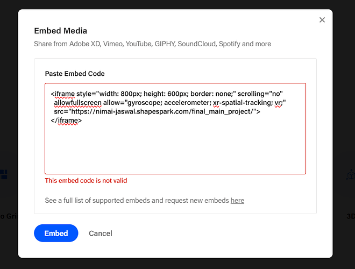Place cursor in the shapespark.com src URL

[x=165, y=111]
